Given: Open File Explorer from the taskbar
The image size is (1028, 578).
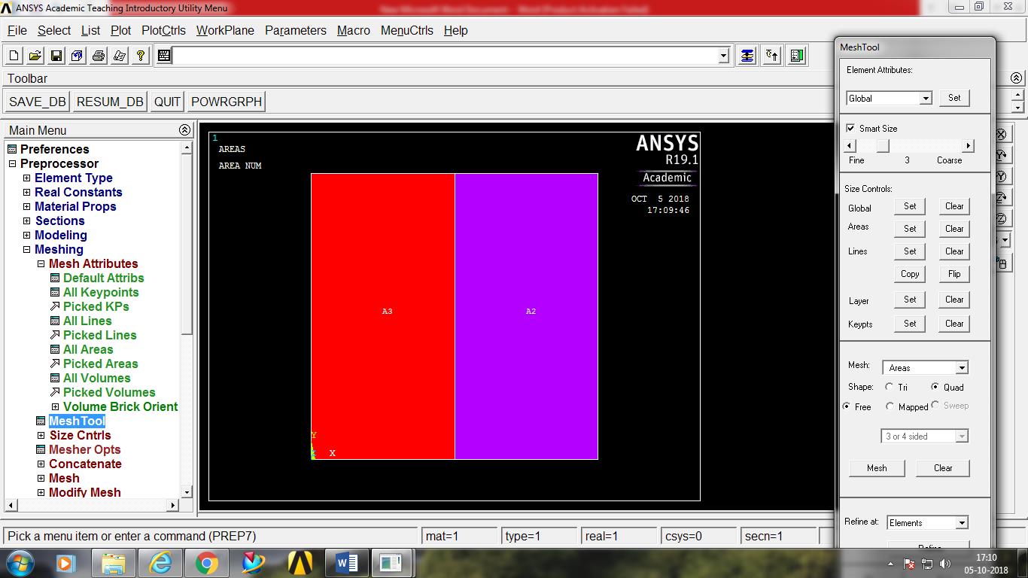Looking at the screenshot, I should point(114,563).
